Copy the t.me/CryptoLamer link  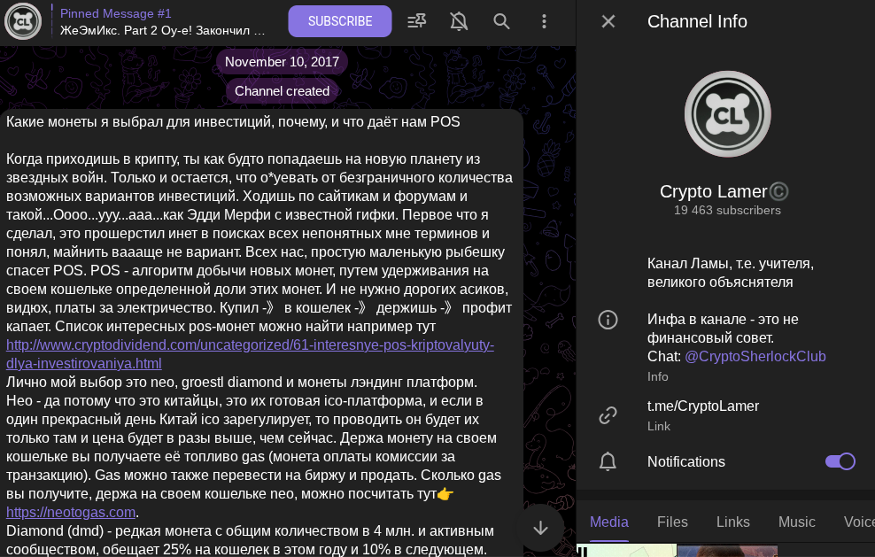point(703,406)
